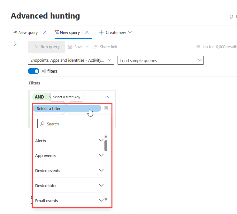The width and height of the screenshot is (237, 214).
Task: Turn off the All filters toggle
Action: pos(34,71)
